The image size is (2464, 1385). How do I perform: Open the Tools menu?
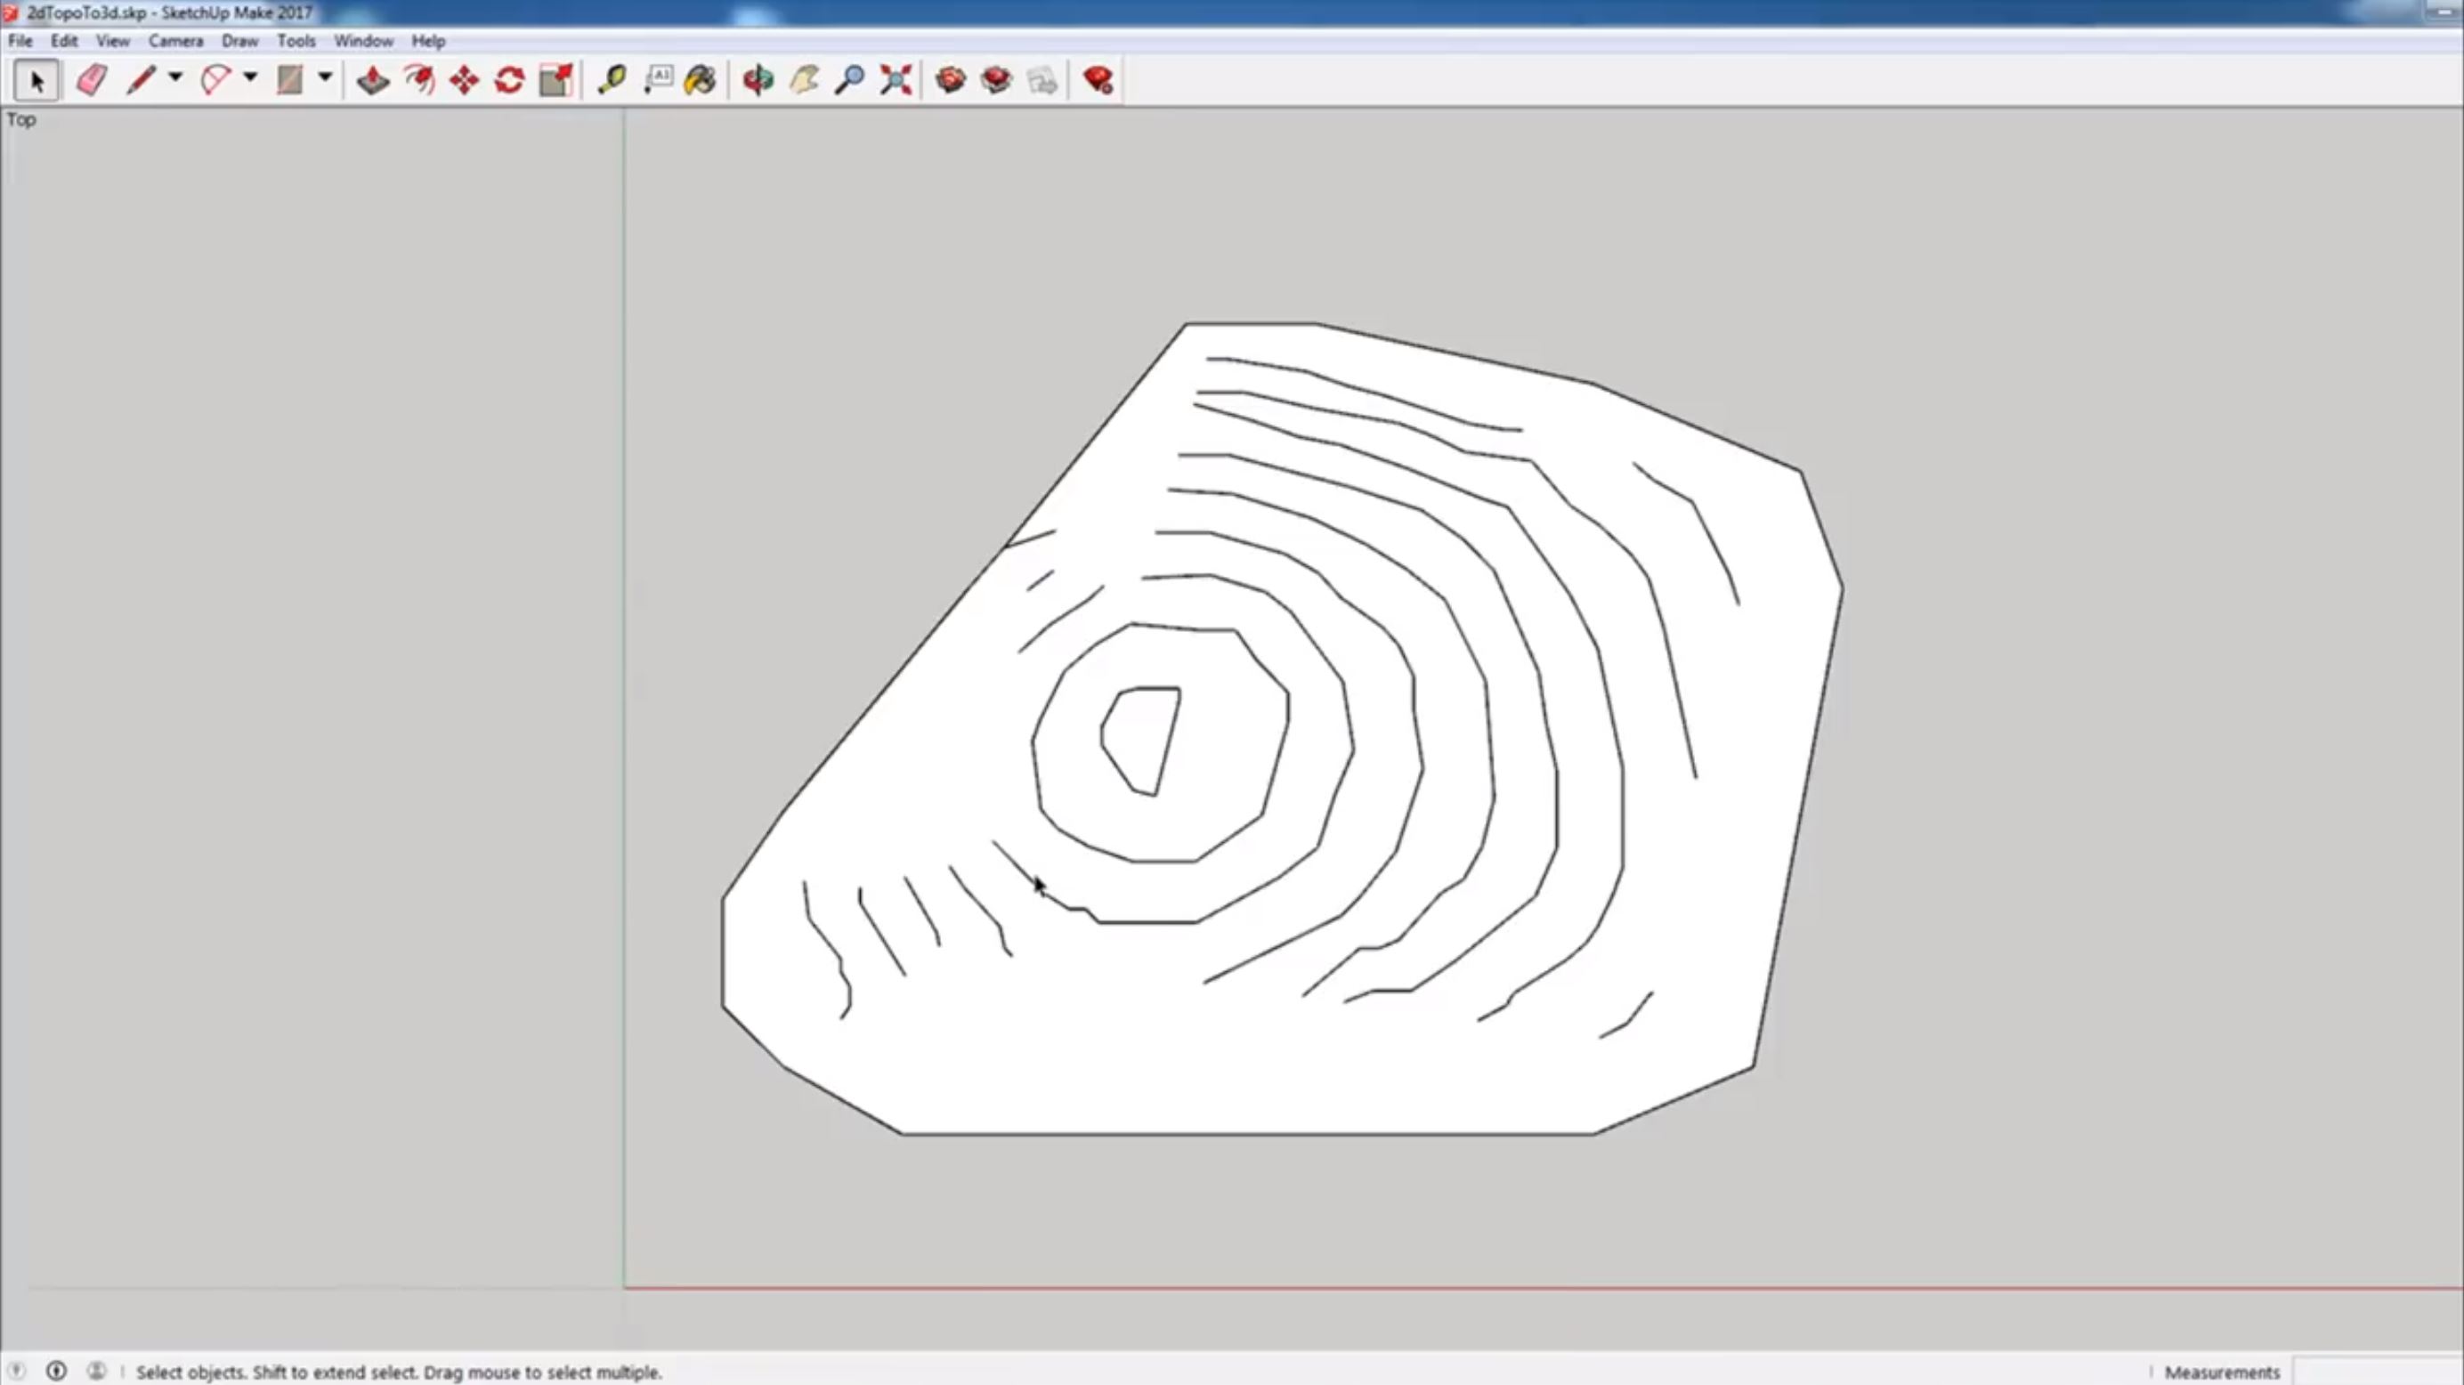(296, 41)
